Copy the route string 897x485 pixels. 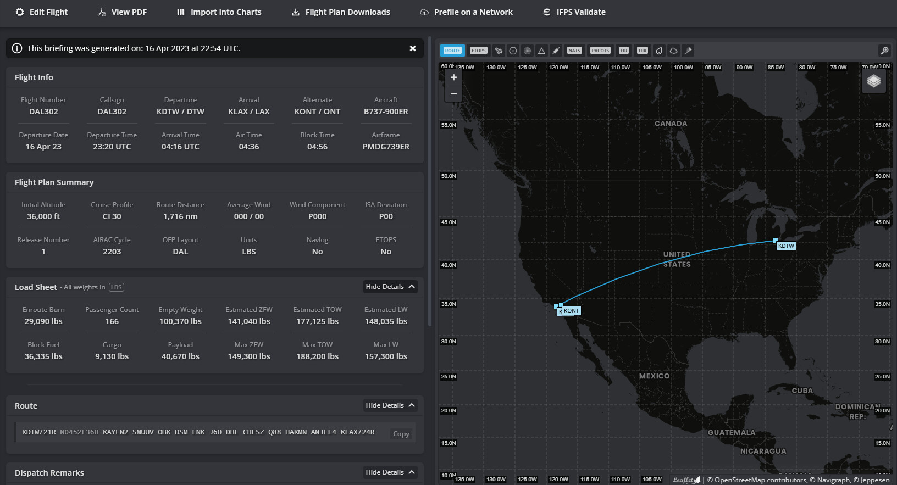click(x=401, y=434)
